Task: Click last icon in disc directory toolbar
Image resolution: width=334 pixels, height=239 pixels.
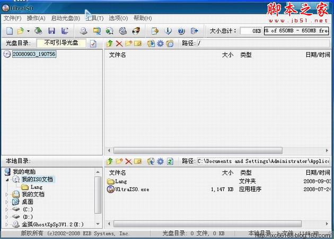Action: pos(170,44)
